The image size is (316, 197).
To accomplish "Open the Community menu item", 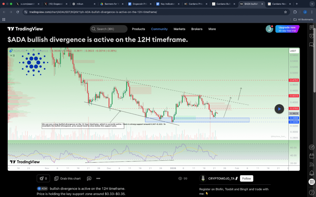I will click(x=159, y=29).
